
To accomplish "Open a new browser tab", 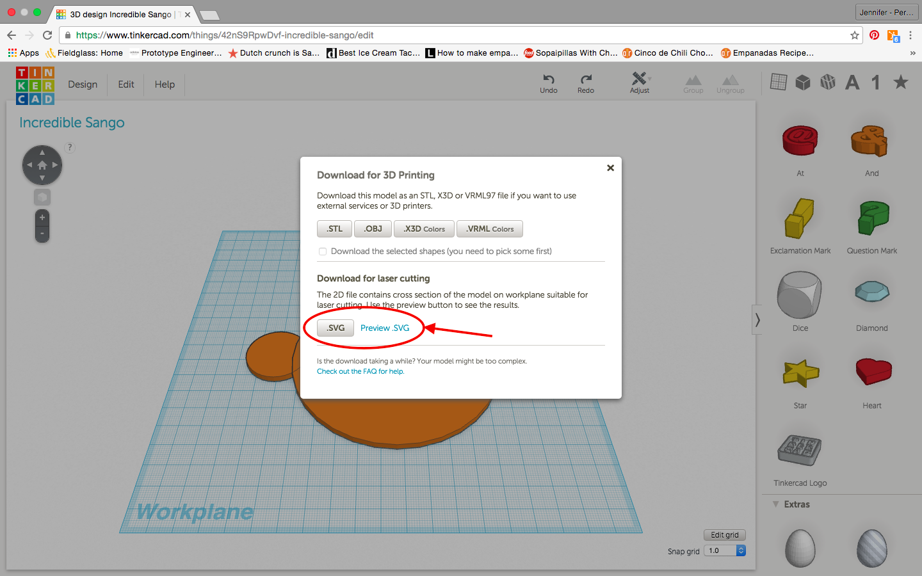I will (209, 15).
